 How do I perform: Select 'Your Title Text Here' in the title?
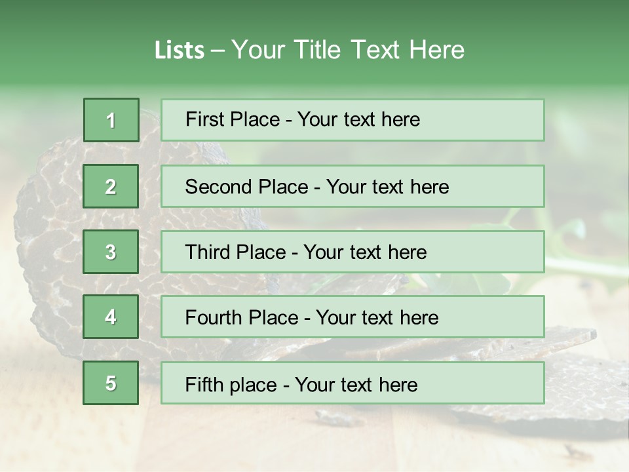tap(348, 50)
